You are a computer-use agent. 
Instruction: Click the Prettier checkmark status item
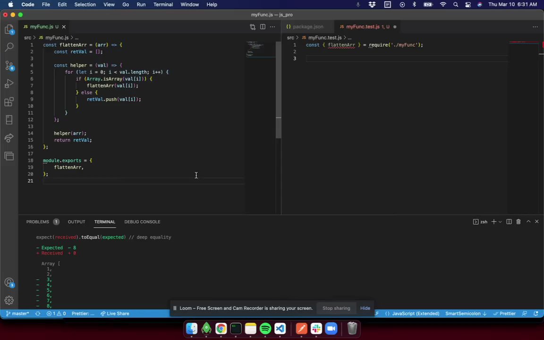point(504,314)
